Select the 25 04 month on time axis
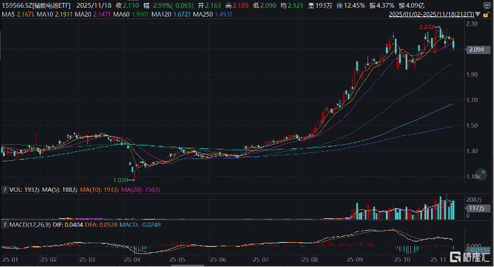Viewport: 494px width, 267px height. coord(133,260)
